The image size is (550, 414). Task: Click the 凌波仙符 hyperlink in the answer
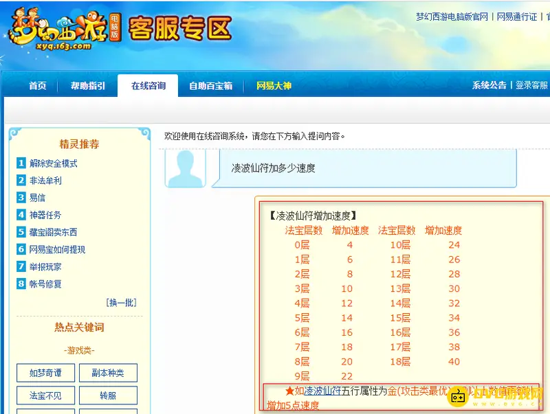pos(322,391)
